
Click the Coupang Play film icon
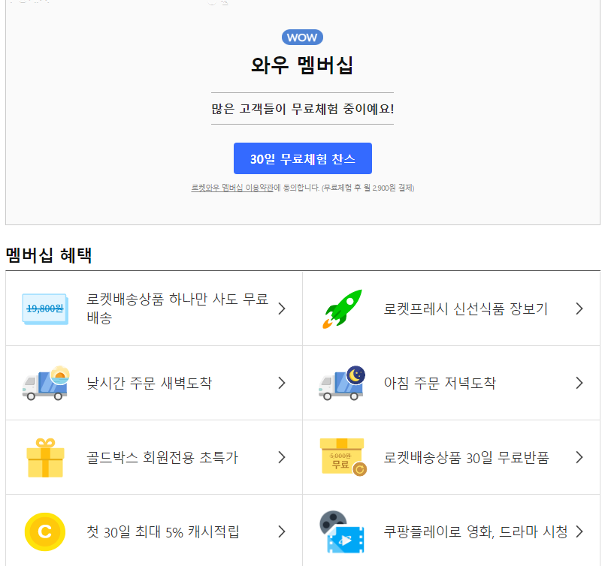[x=342, y=532]
